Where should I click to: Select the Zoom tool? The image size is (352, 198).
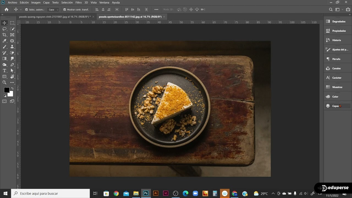point(4,82)
